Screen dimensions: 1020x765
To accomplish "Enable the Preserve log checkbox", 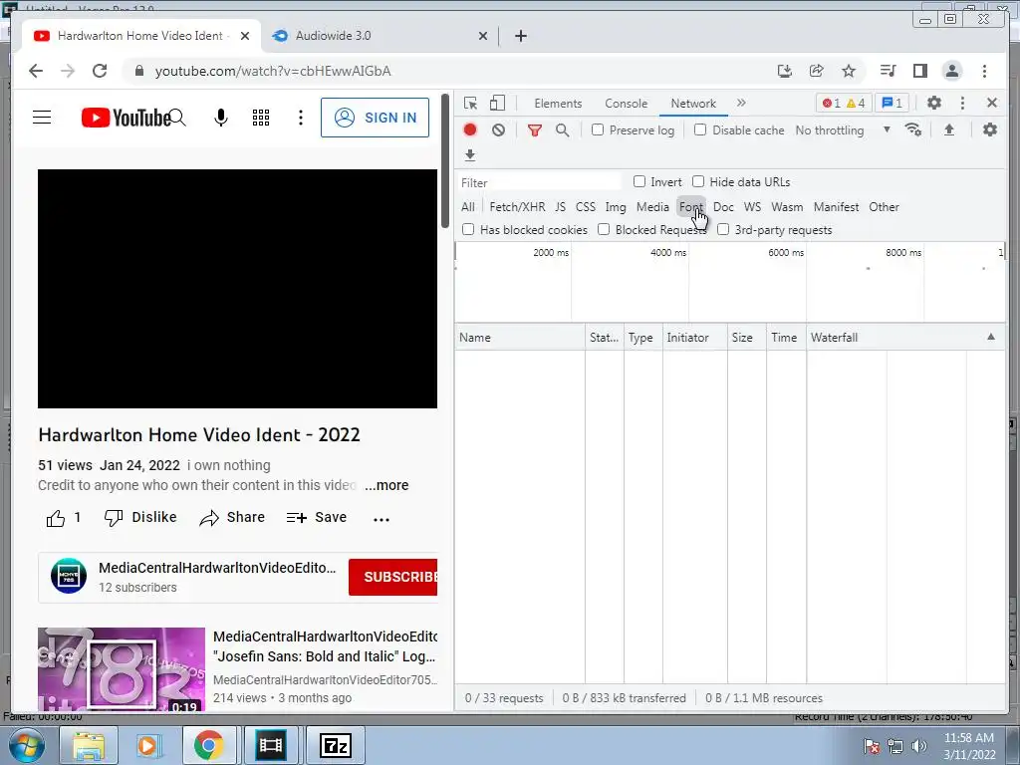I will pos(598,129).
